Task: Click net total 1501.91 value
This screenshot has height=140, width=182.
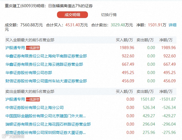Action: [x=155, y=25]
